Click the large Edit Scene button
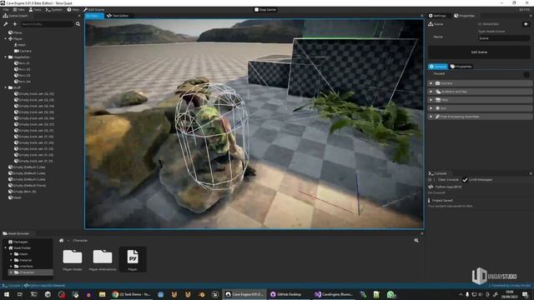The image size is (534, 300). 479,52
